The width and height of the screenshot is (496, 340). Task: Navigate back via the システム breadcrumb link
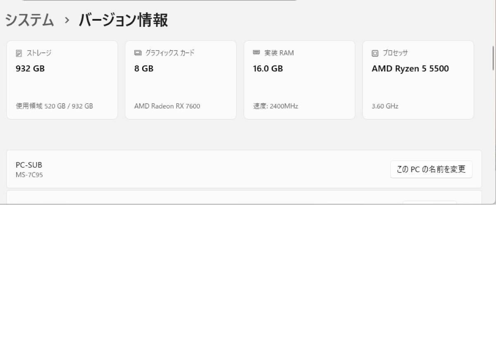point(29,19)
